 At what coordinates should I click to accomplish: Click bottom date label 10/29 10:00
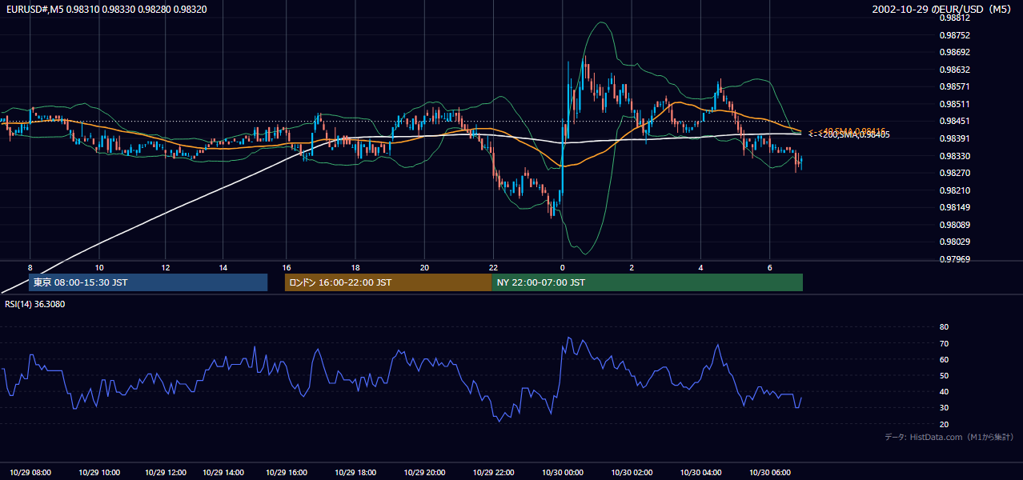point(99,473)
